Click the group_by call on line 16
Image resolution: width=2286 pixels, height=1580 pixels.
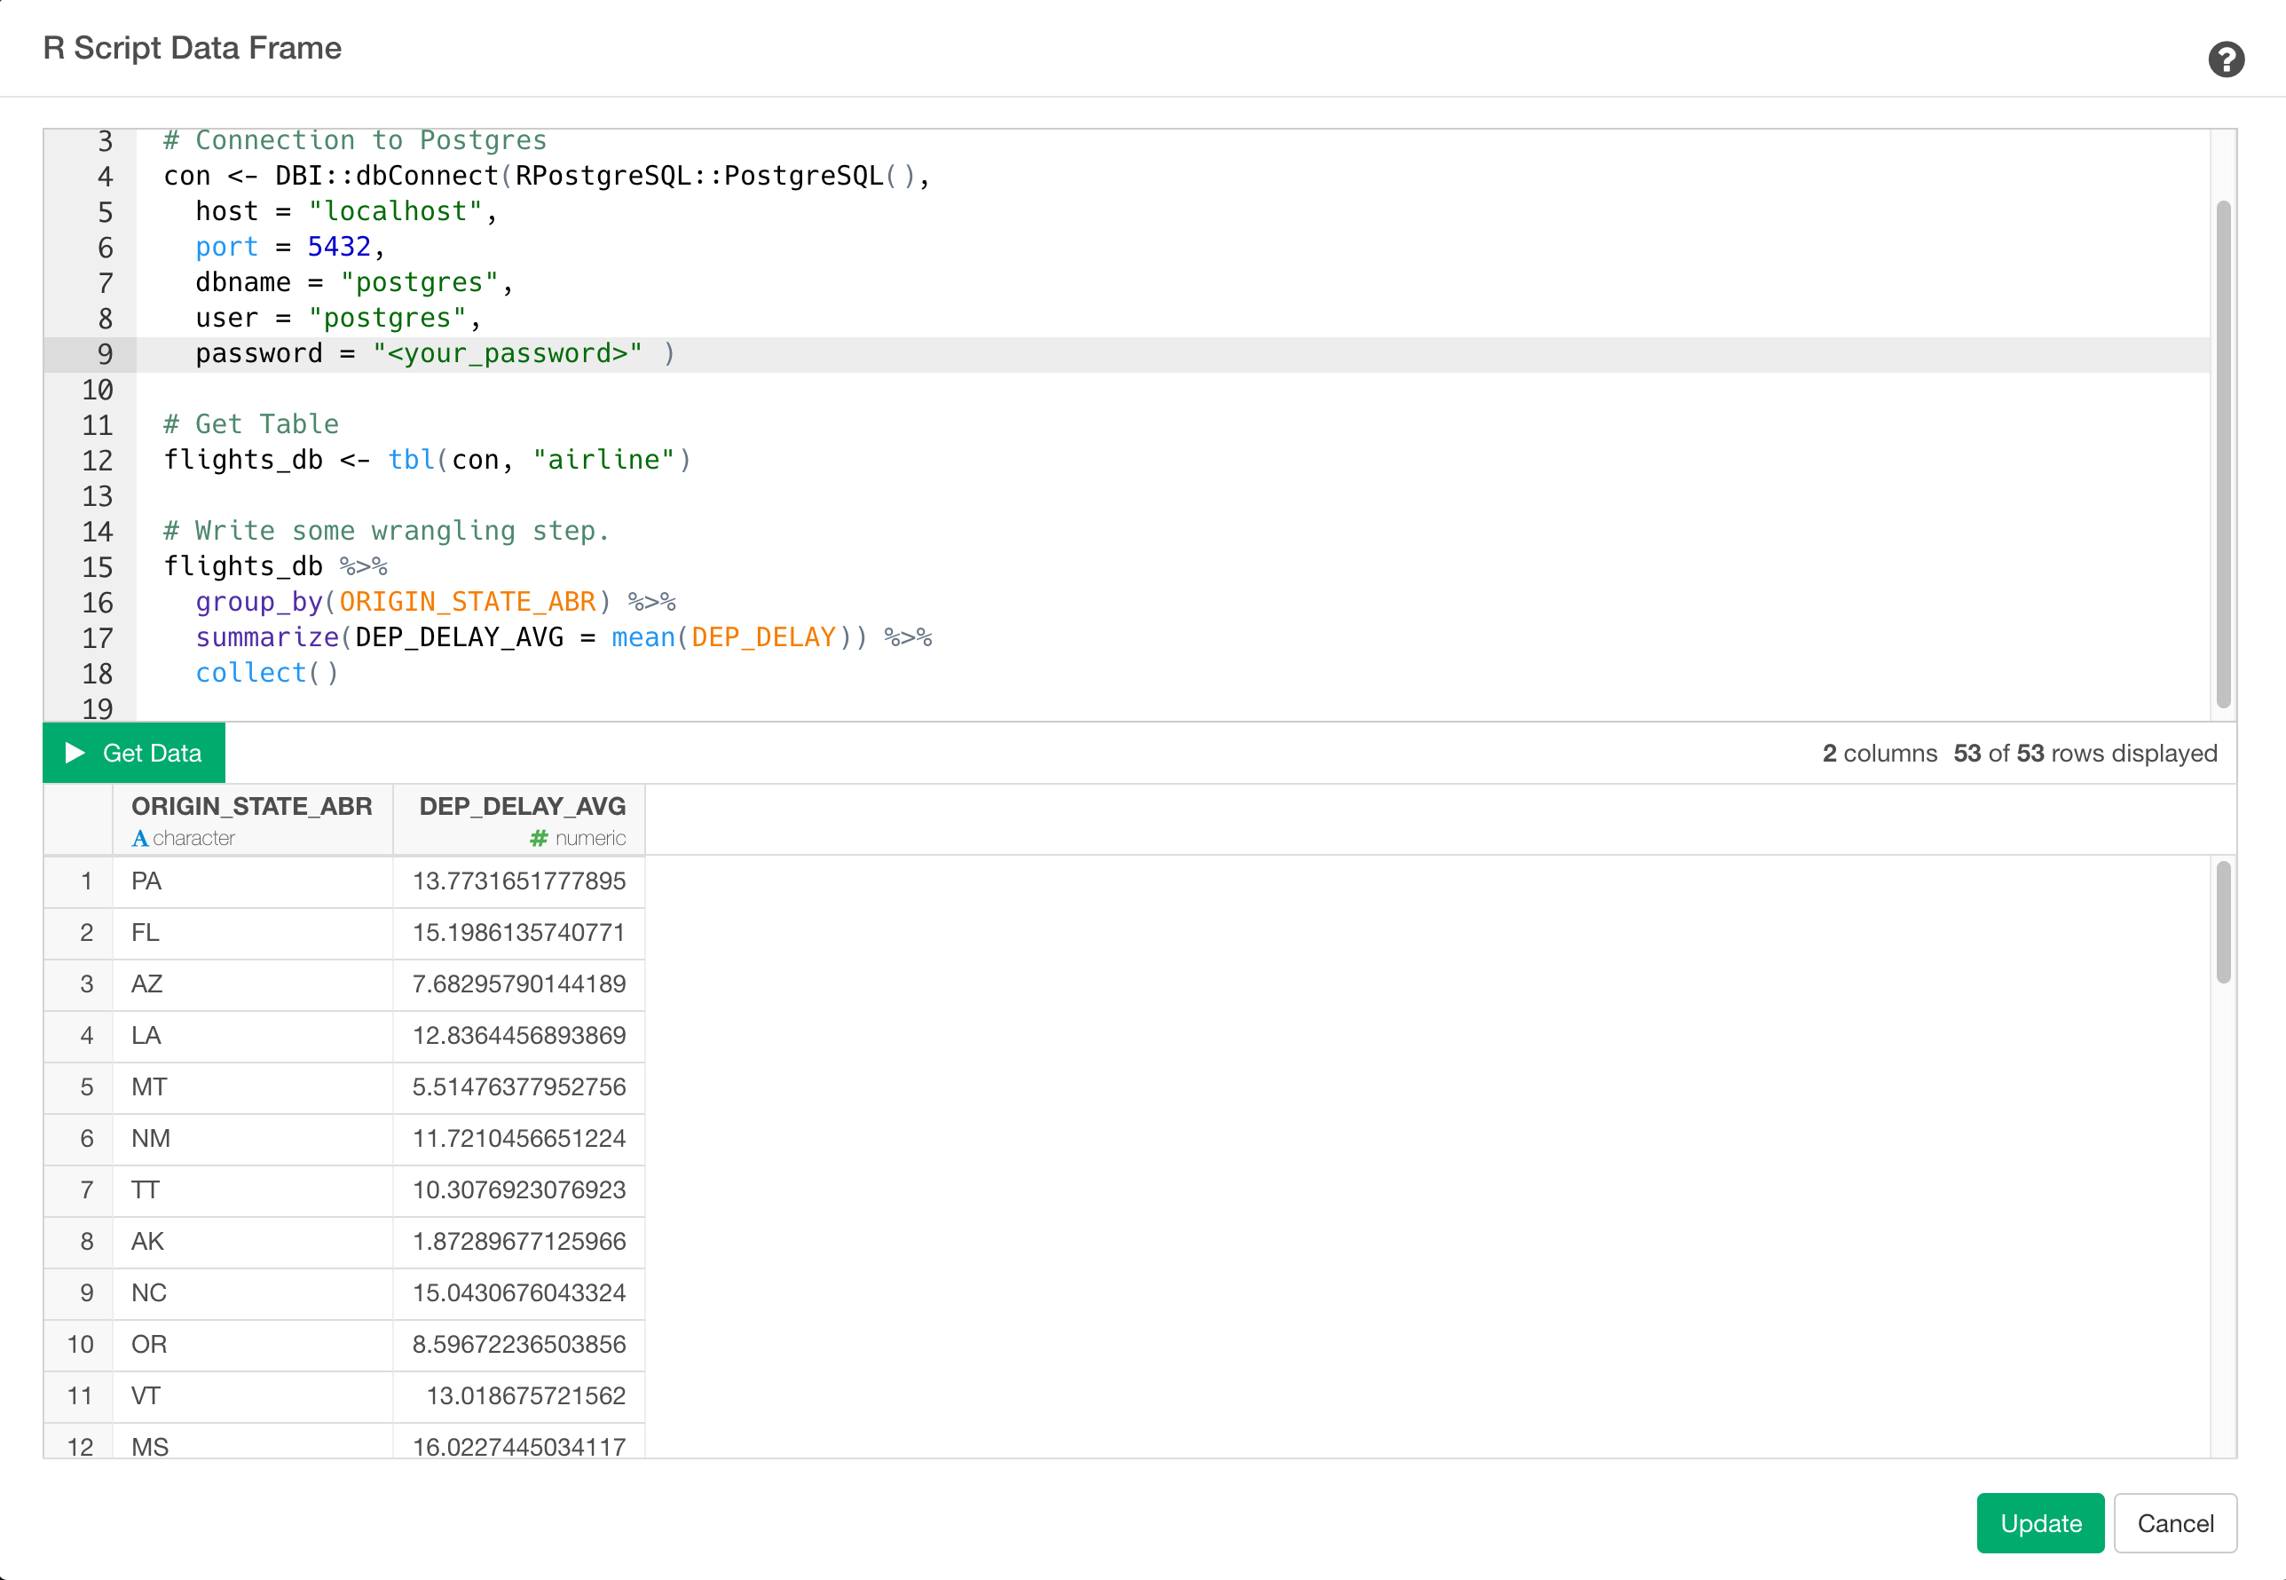pyautogui.click(x=259, y=602)
